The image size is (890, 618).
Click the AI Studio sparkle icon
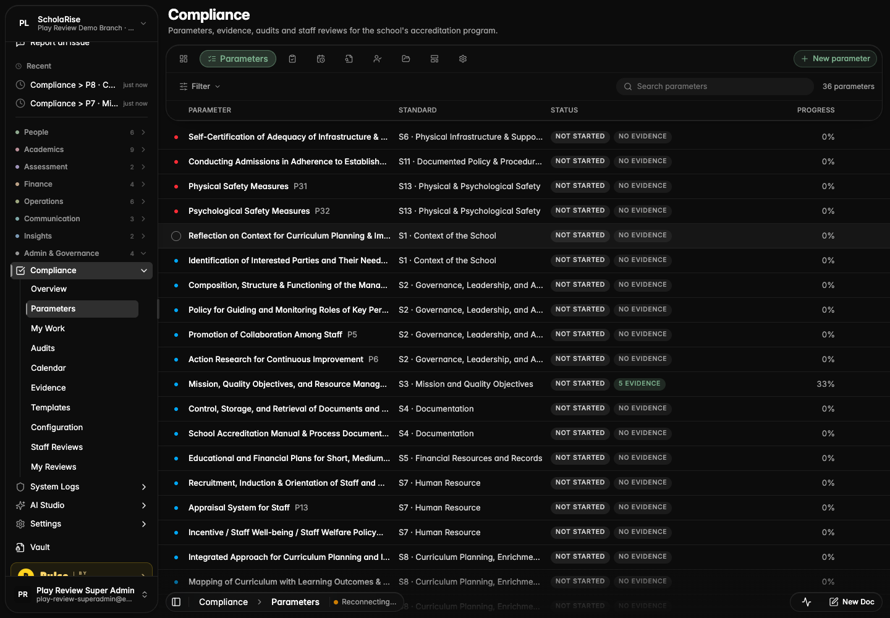click(x=20, y=506)
